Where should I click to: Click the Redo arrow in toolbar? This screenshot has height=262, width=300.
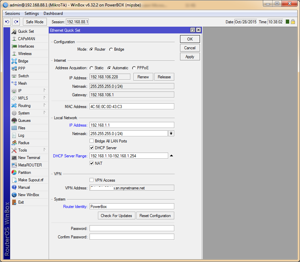click(x=16, y=22)
